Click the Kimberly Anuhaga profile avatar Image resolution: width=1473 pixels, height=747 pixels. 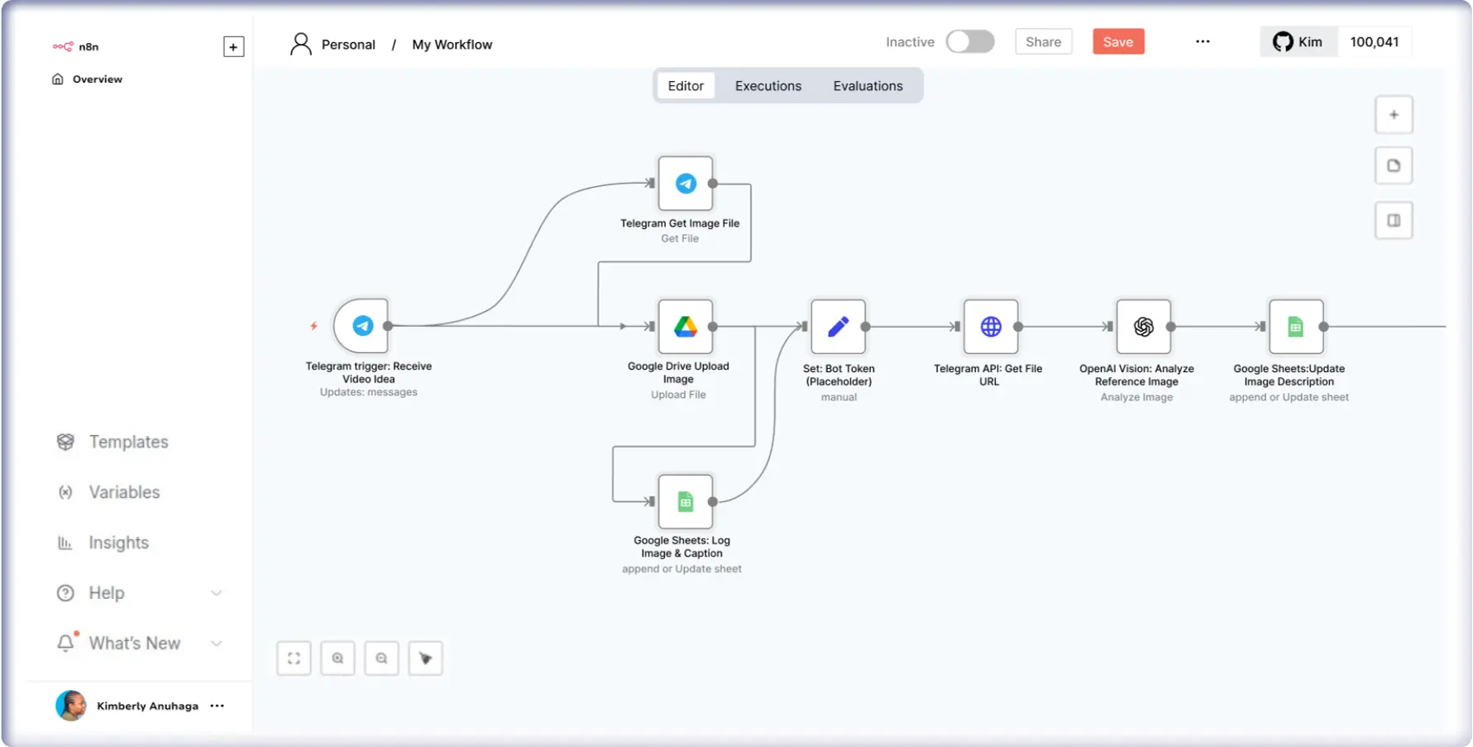tap(70, 706)
